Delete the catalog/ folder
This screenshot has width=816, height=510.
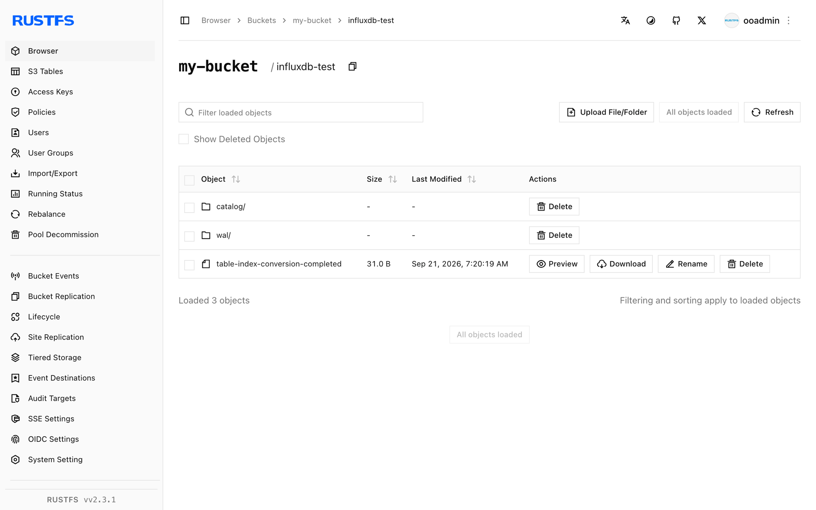click(x=554, y=206)
